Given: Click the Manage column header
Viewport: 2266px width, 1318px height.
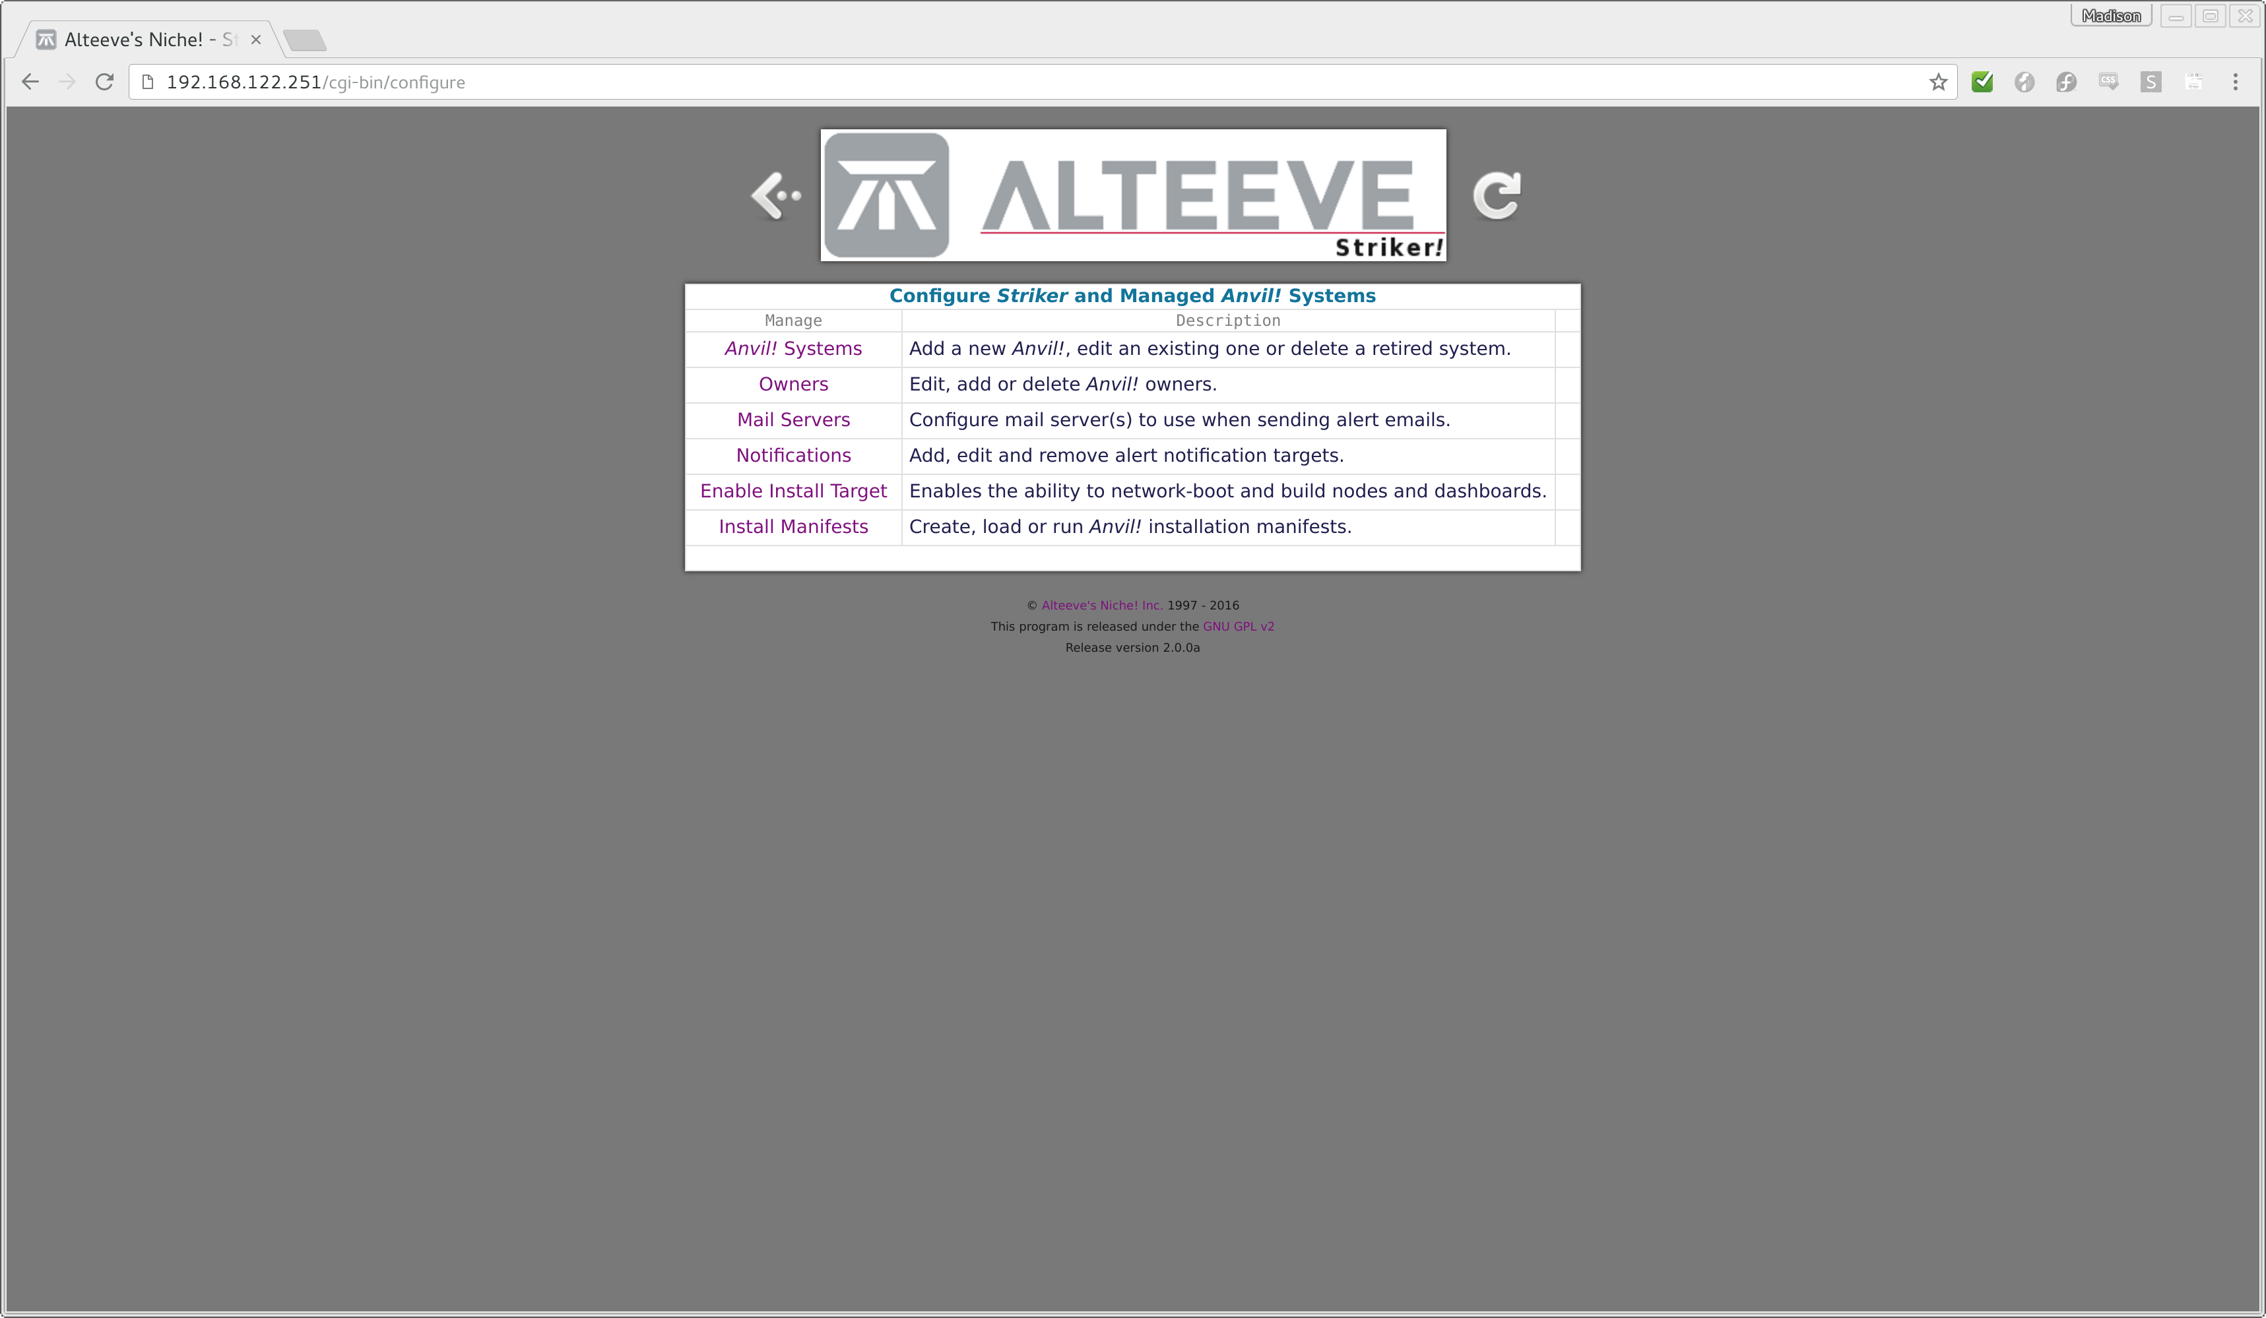Looking at the screenshot, I should click(x=793, y=320).
